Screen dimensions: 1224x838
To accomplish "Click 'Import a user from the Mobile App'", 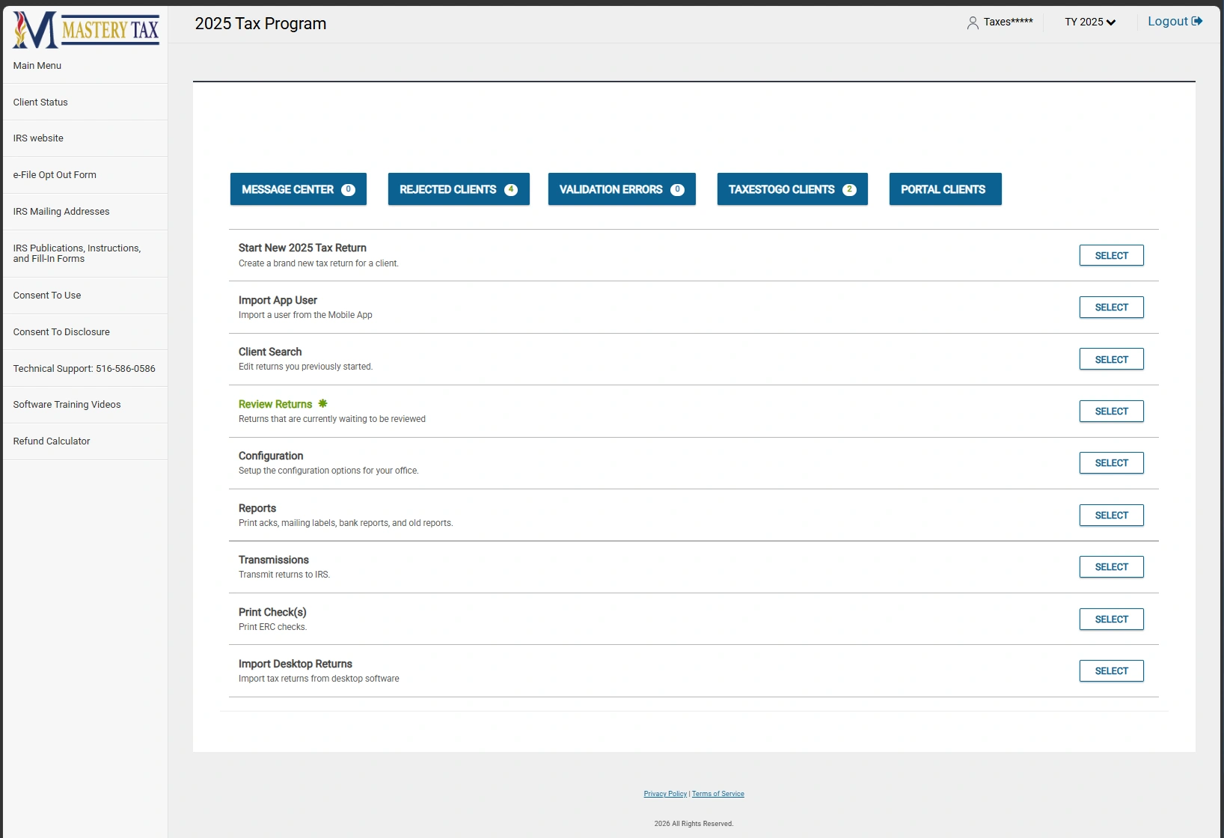I will click(x=305, y=315).
